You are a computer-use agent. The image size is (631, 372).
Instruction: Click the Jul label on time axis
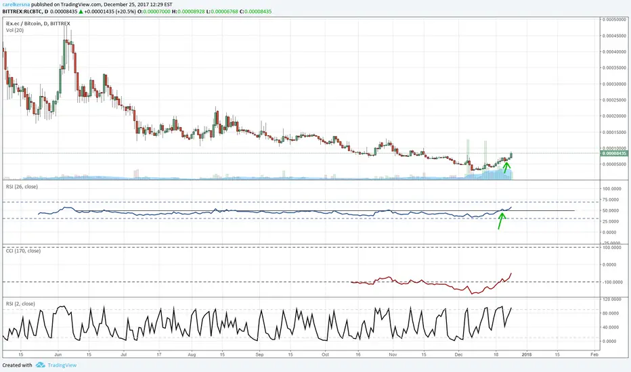click(x=123, y=354)
